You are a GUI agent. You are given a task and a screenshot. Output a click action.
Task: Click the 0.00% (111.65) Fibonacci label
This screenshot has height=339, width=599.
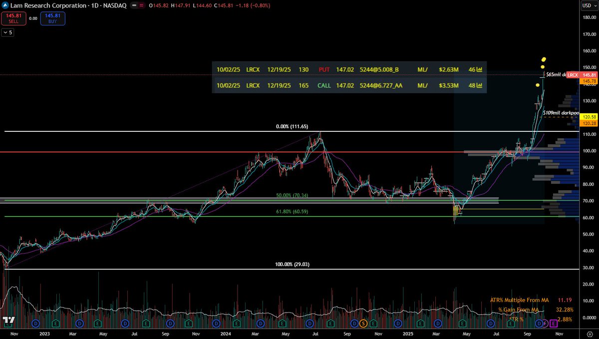click(x=293, y=127)
